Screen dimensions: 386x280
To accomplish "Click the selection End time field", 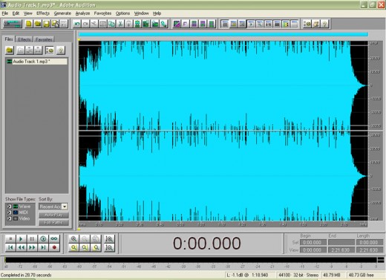I will coord(341,243).
